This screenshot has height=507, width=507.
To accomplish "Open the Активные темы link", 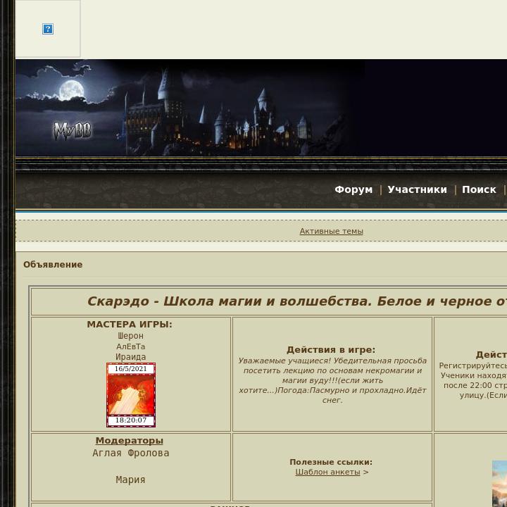I will (x=331, y=231).
